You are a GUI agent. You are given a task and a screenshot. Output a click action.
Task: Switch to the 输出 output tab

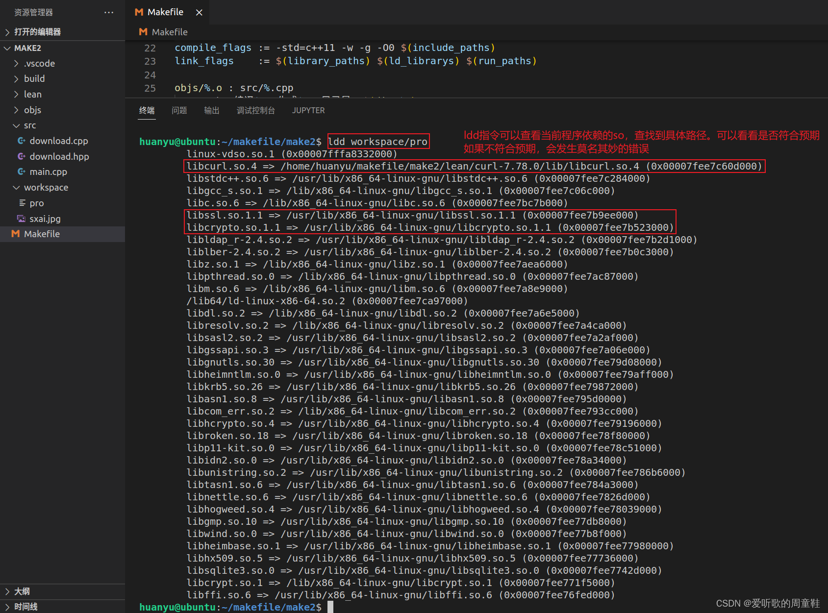(x=212, y=110)
